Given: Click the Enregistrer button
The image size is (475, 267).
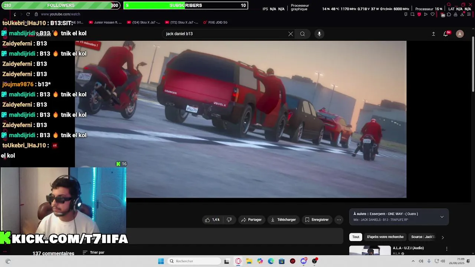Looking at the screenshot, I should pyautogui.click(x=317, y=220).
